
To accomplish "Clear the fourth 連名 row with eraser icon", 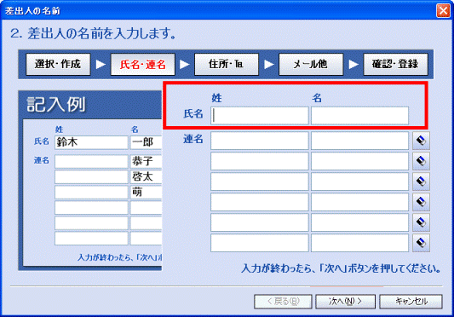I will (x=421, y=202).
